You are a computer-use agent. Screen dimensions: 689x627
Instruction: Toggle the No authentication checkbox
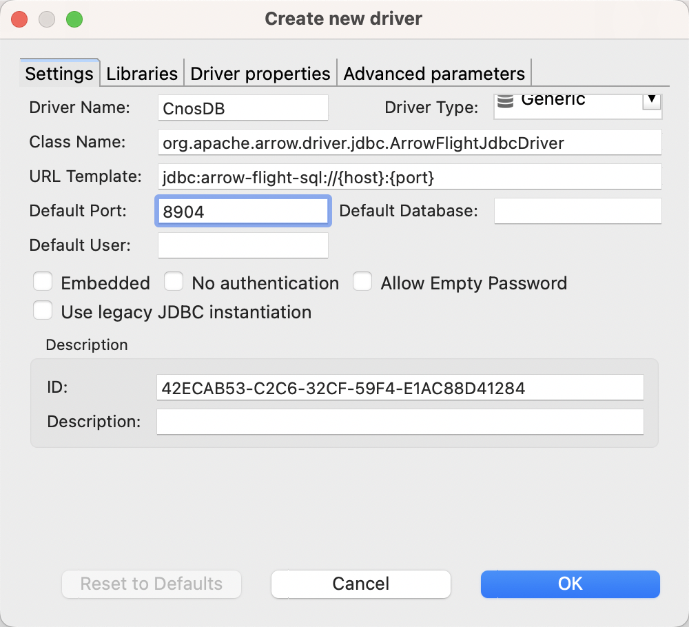click(x=174, y=282)
